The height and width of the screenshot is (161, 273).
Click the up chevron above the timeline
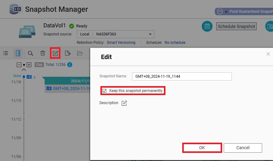pyautogui.click(x=24, y=70)
